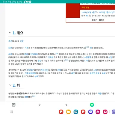
Task: Open the 세종 link starting the paragraph
Action: [10, 54]
